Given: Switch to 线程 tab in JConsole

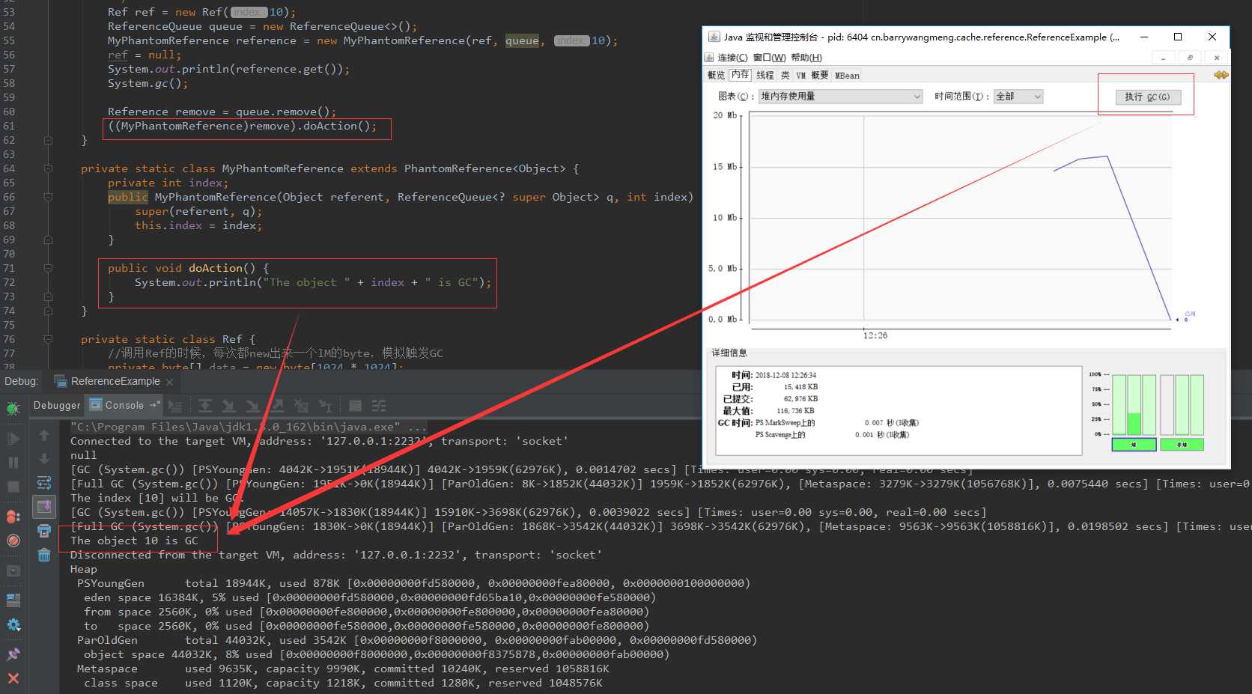Looking at the screenshot, I should (765, 75).
